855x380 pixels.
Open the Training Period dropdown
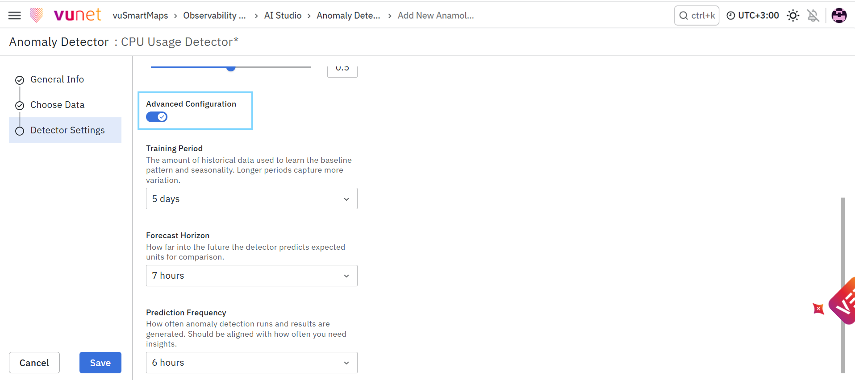(251, 198)
